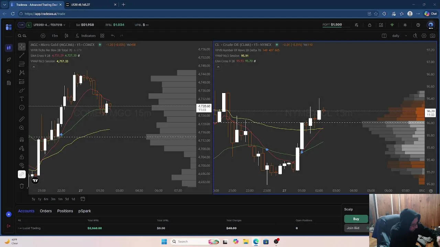This screenshot has height=247, width=440.
Task: Toggle magnet mode for drawings
Action: click(22, 140)
